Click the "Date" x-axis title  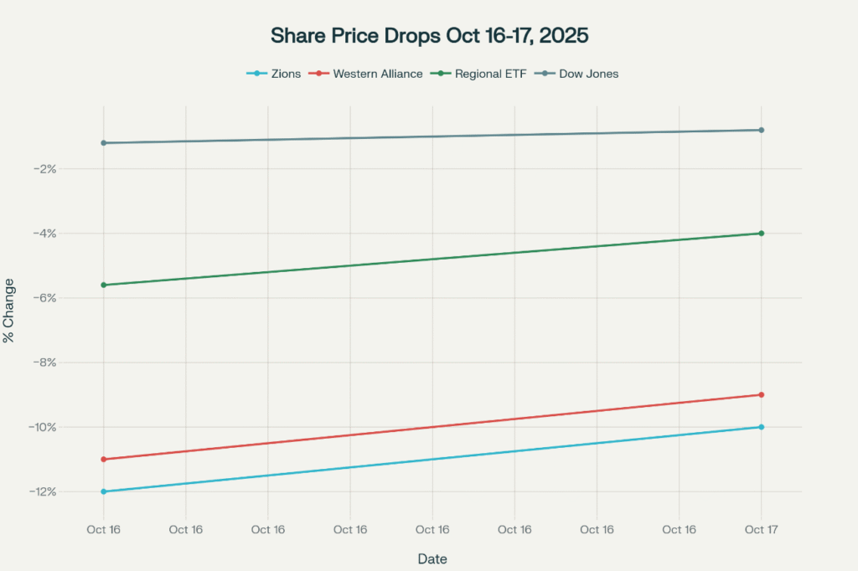point(432,558)
